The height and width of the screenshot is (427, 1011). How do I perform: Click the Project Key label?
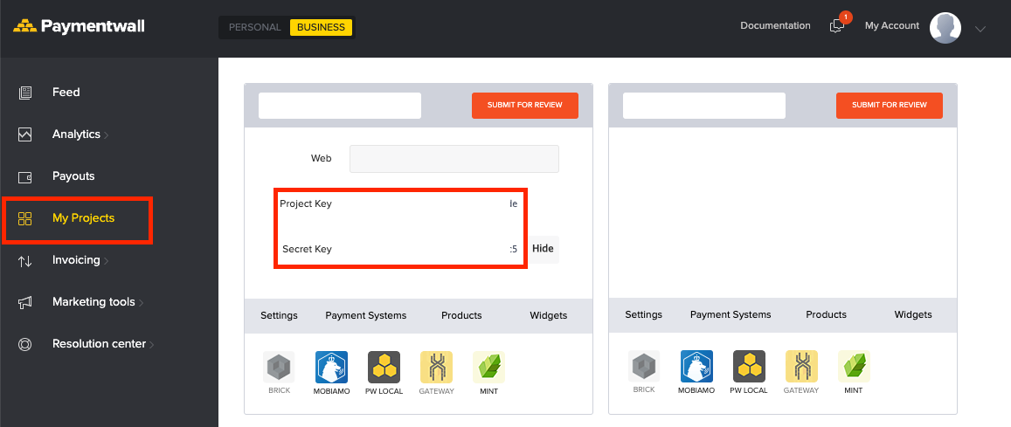(306, 204)
